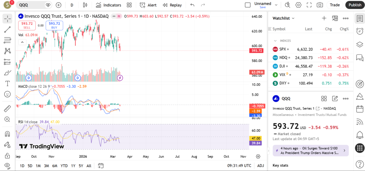Screen dimensions: 365x171
Task: Take a chart snapshot with camera icon
Action: click(320, 5)
